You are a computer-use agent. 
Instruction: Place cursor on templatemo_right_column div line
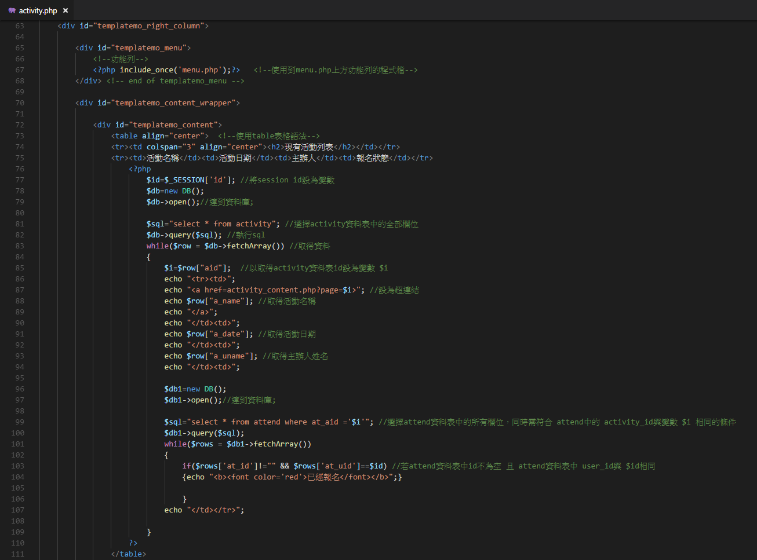133,26
